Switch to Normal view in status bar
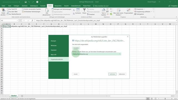Screen dimensions: 178x100 click(x=148, y=99)
